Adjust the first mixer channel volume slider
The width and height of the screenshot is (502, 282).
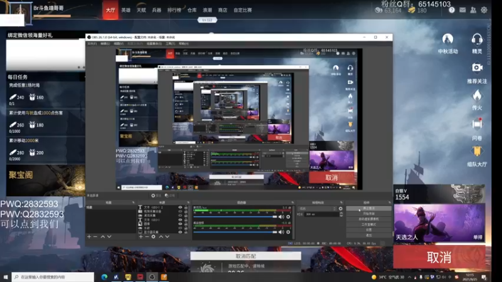pos(235,217)
